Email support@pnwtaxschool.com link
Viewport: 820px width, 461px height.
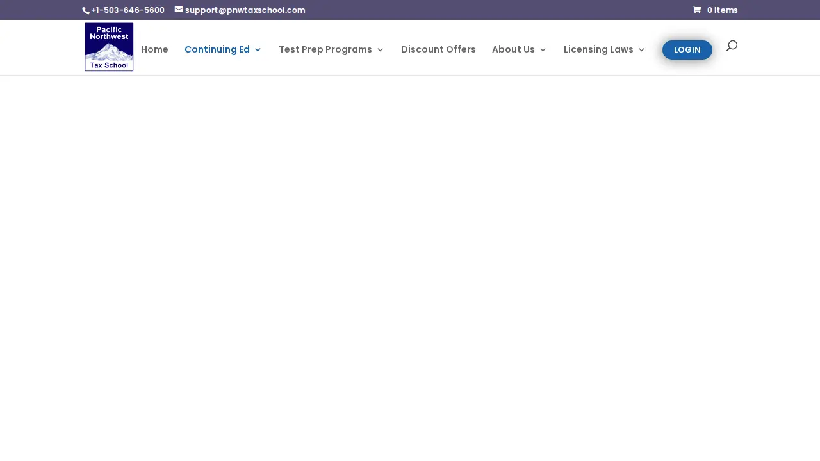pyautogui.click(x=245, y=10)
